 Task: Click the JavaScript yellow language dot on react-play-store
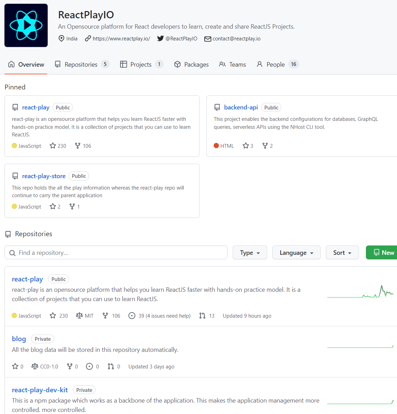tap(14, 206)
